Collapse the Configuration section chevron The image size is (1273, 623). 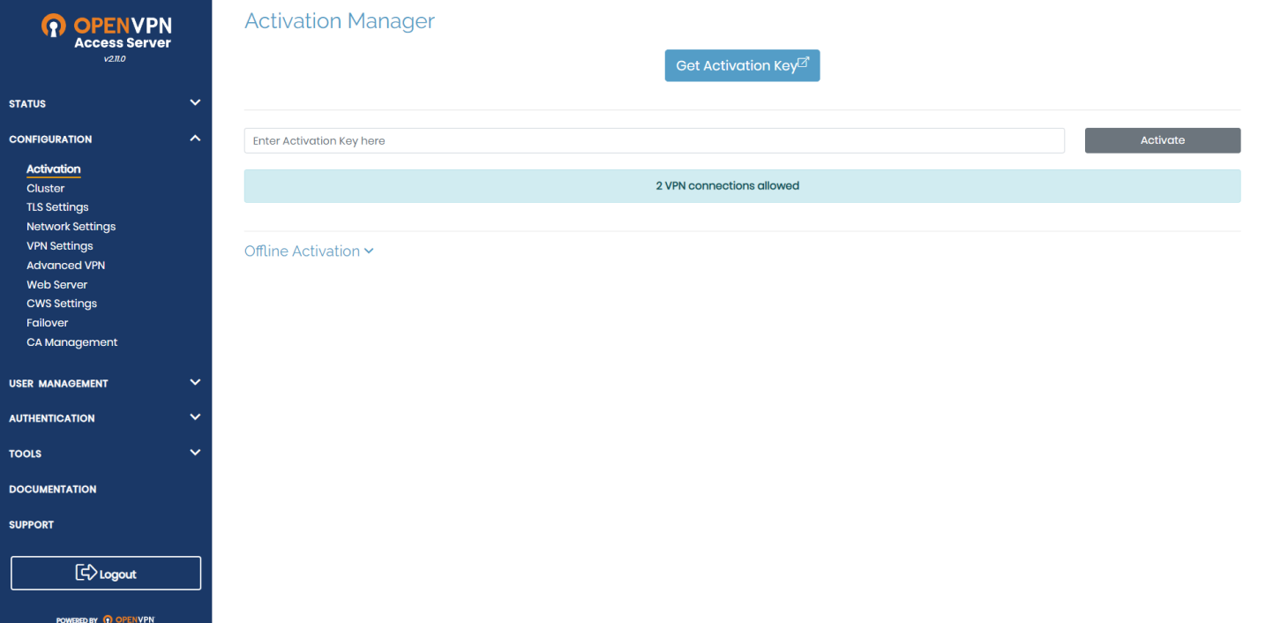click(195, 138)
